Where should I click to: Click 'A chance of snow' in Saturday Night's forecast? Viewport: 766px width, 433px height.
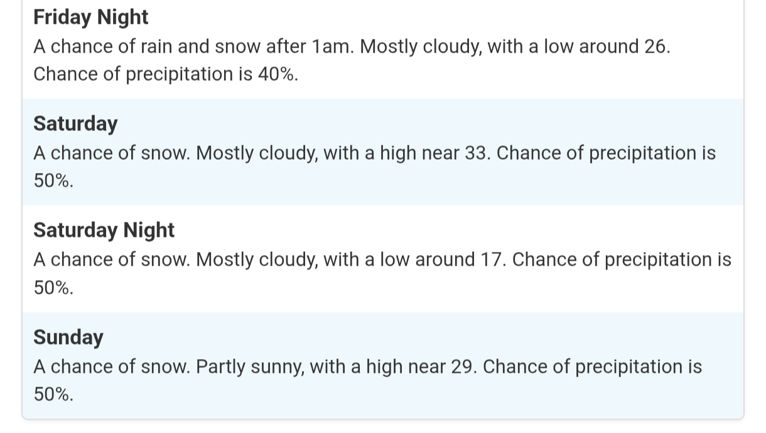point(111,259)
